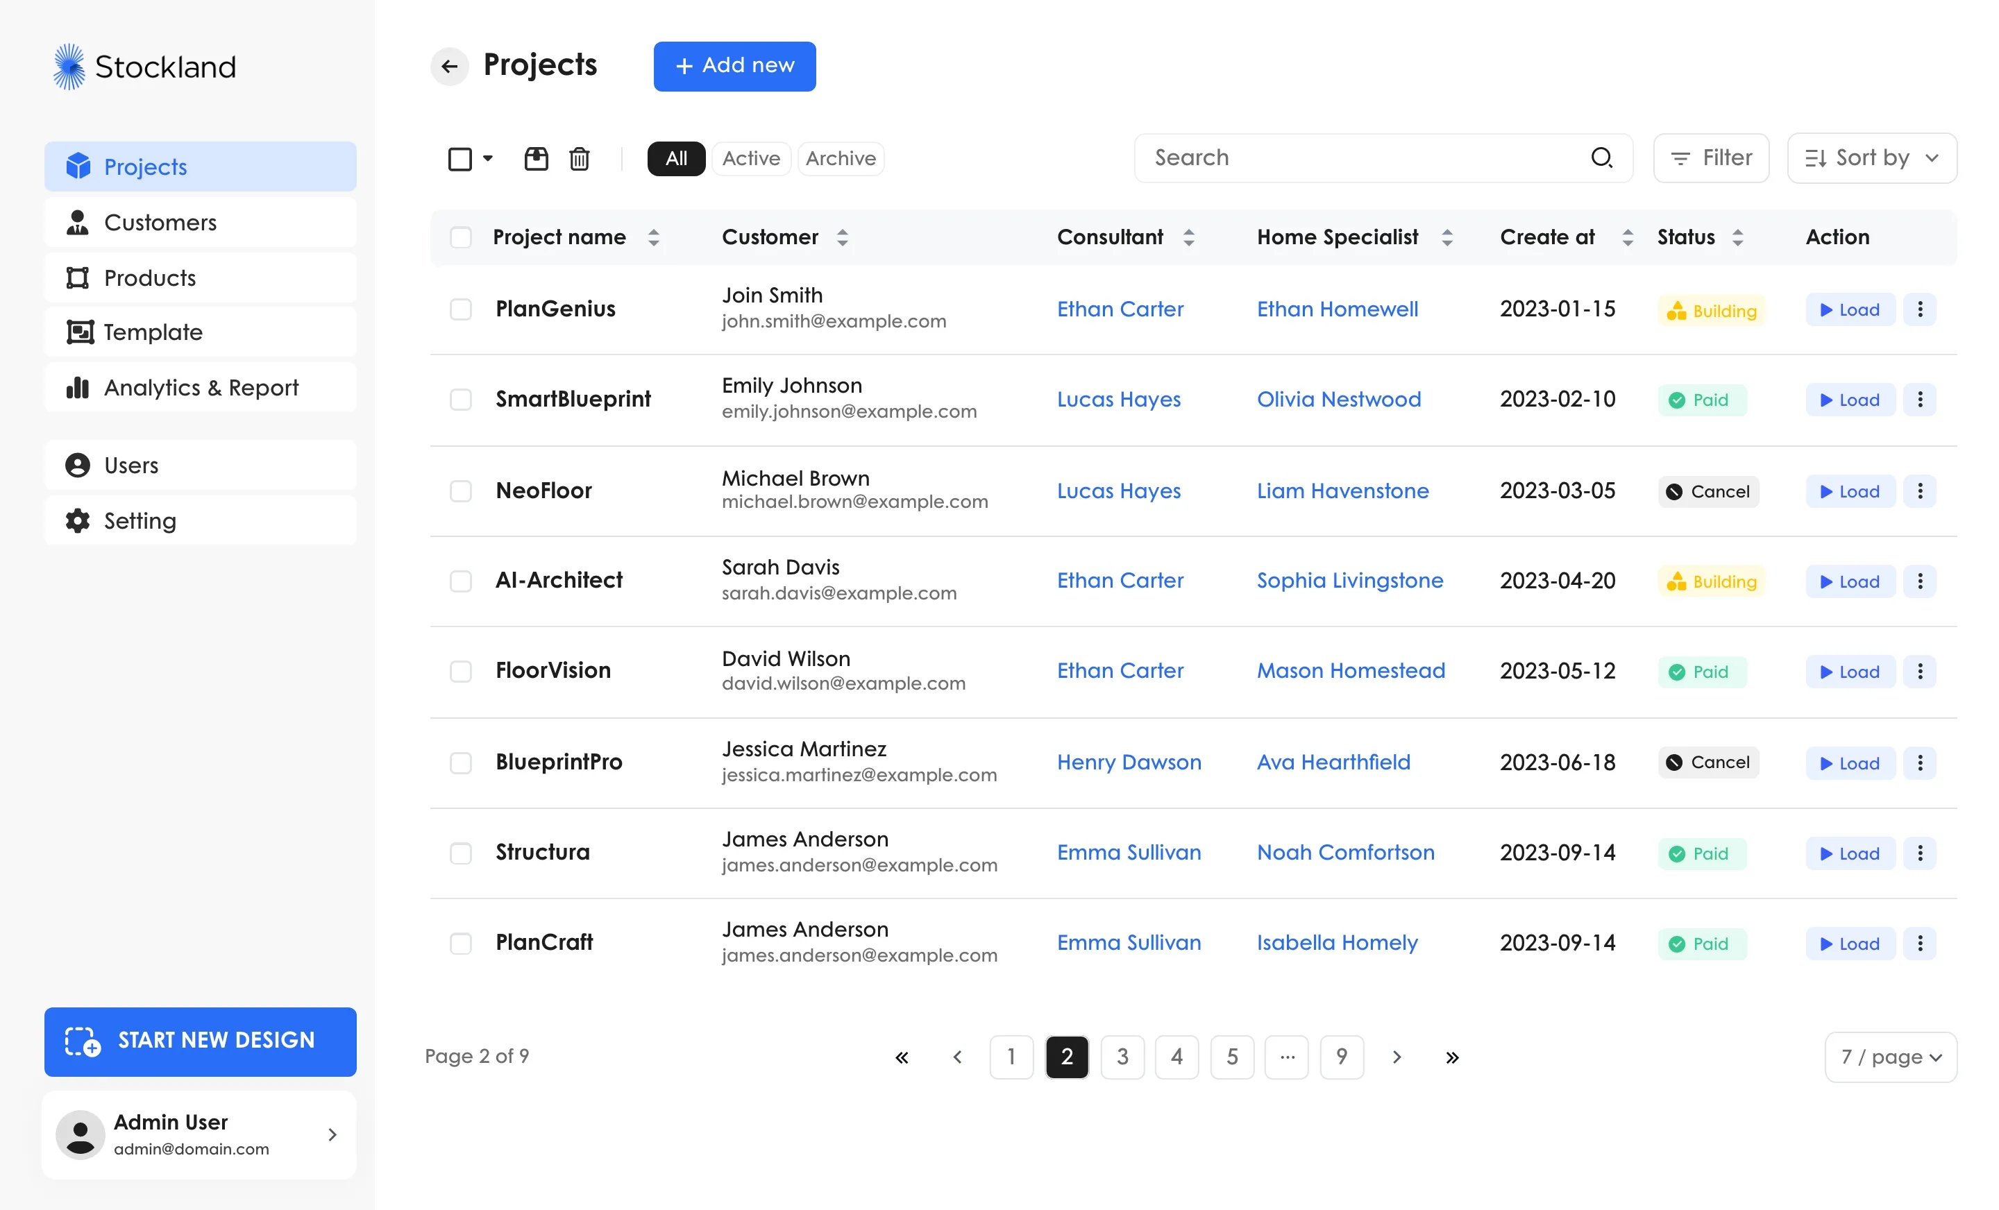1999x1210 pixels.
Task: Check the NeoFloor row checkbox
Action: (461, 491)
